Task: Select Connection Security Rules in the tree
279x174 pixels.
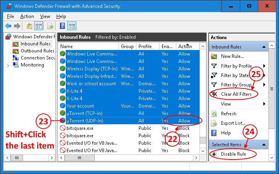Action: (38, 58)
